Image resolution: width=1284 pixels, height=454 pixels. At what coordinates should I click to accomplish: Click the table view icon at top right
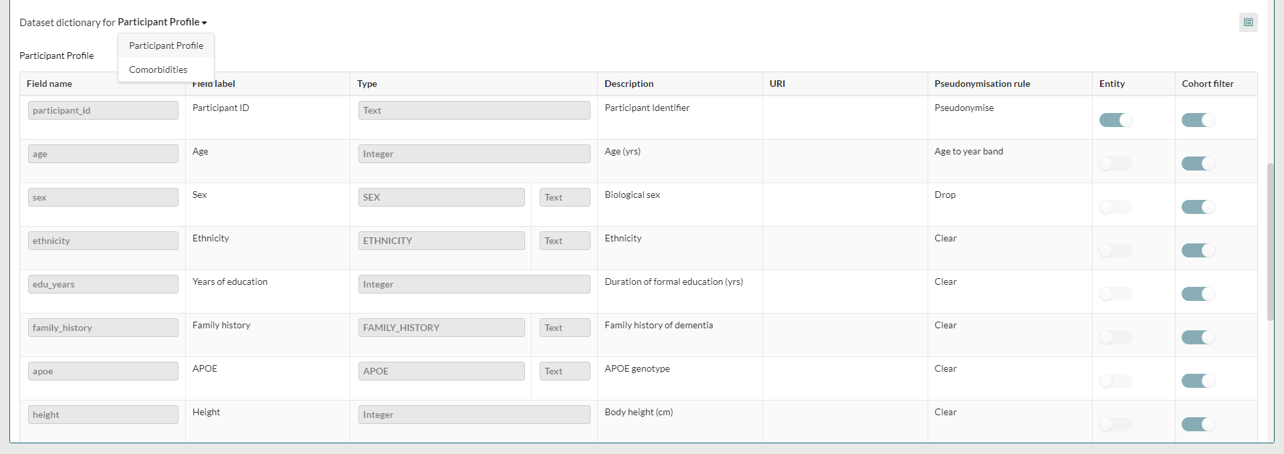(x=1248, y=23)
